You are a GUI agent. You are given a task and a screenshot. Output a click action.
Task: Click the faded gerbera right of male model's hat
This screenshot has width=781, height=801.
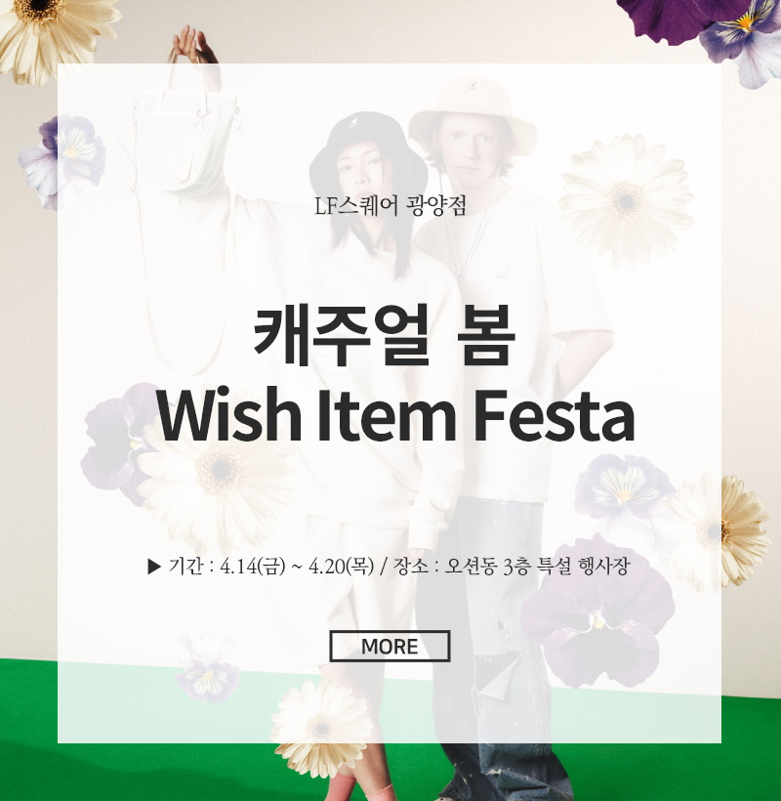[x=627, y=199]
